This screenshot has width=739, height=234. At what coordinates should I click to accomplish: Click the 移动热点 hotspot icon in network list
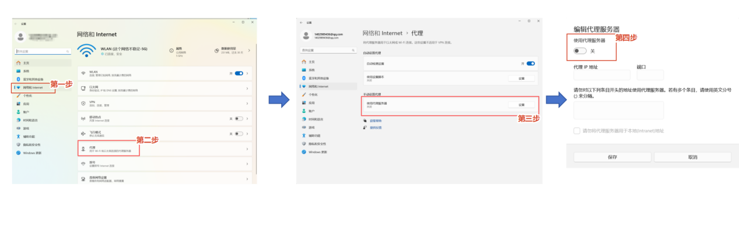point(83,118)
